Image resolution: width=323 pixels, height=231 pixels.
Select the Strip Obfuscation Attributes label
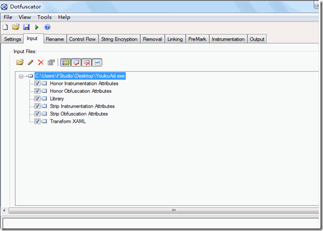tap(79, 114)
